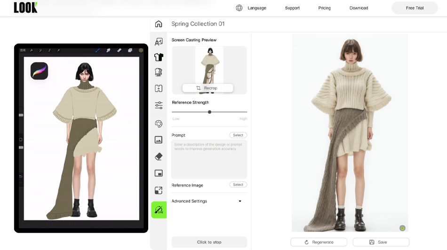Open the layers icon in Procreate toolbar
The width and height of the screenshot is (447, 250).
130,50
